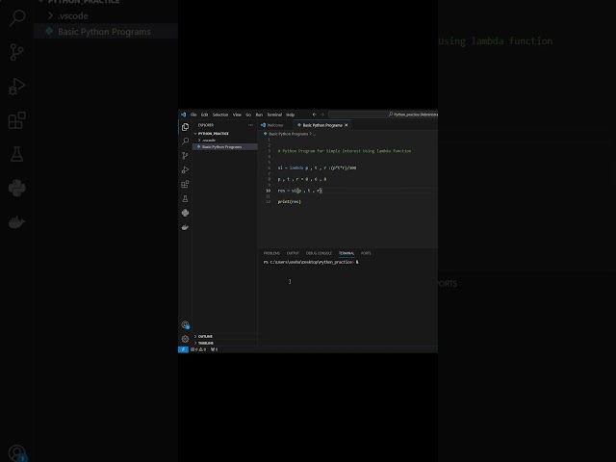Viewport: 616px width, 462px height.
Task: Click the PowerShell prompt in the terminal
Action: 309,262
